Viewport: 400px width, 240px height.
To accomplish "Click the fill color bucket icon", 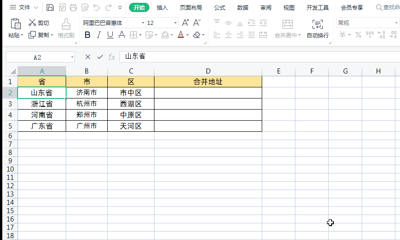I will click(x=165, y=35).
